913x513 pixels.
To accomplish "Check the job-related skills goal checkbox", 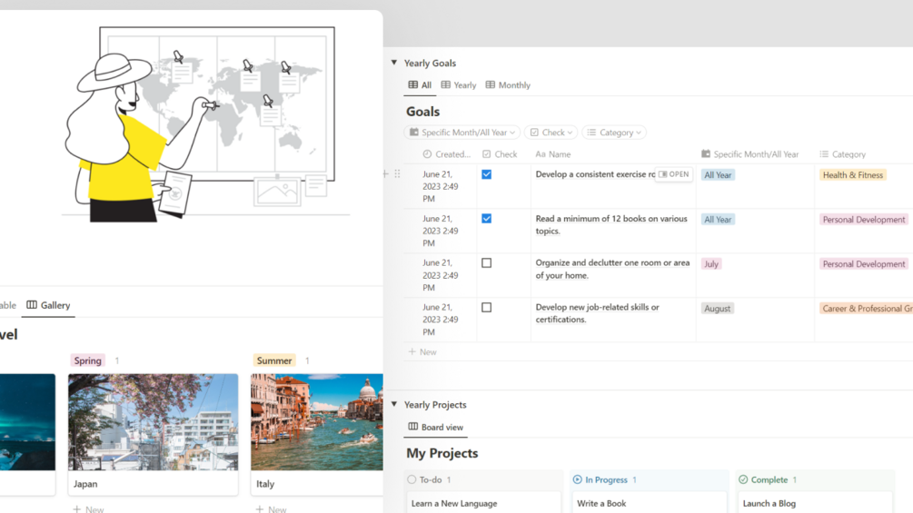I will click(486, 308).
